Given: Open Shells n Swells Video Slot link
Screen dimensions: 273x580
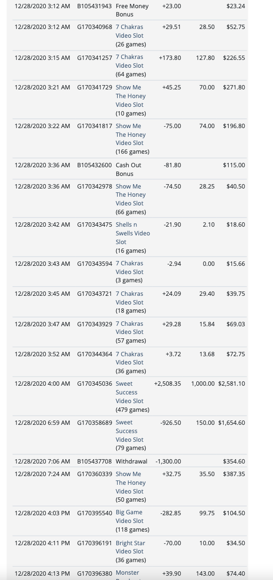Looking at the screenshot, I should point(133,233).
